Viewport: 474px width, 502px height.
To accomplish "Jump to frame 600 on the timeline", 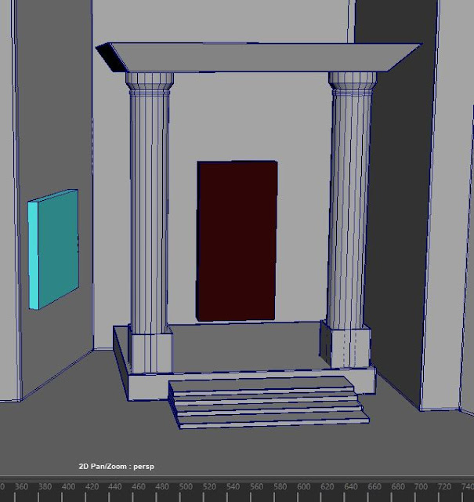I will point(303,486).
